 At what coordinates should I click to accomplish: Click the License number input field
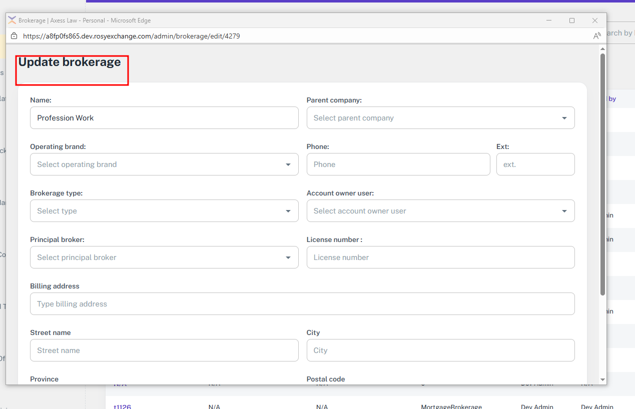coord(440,257)
